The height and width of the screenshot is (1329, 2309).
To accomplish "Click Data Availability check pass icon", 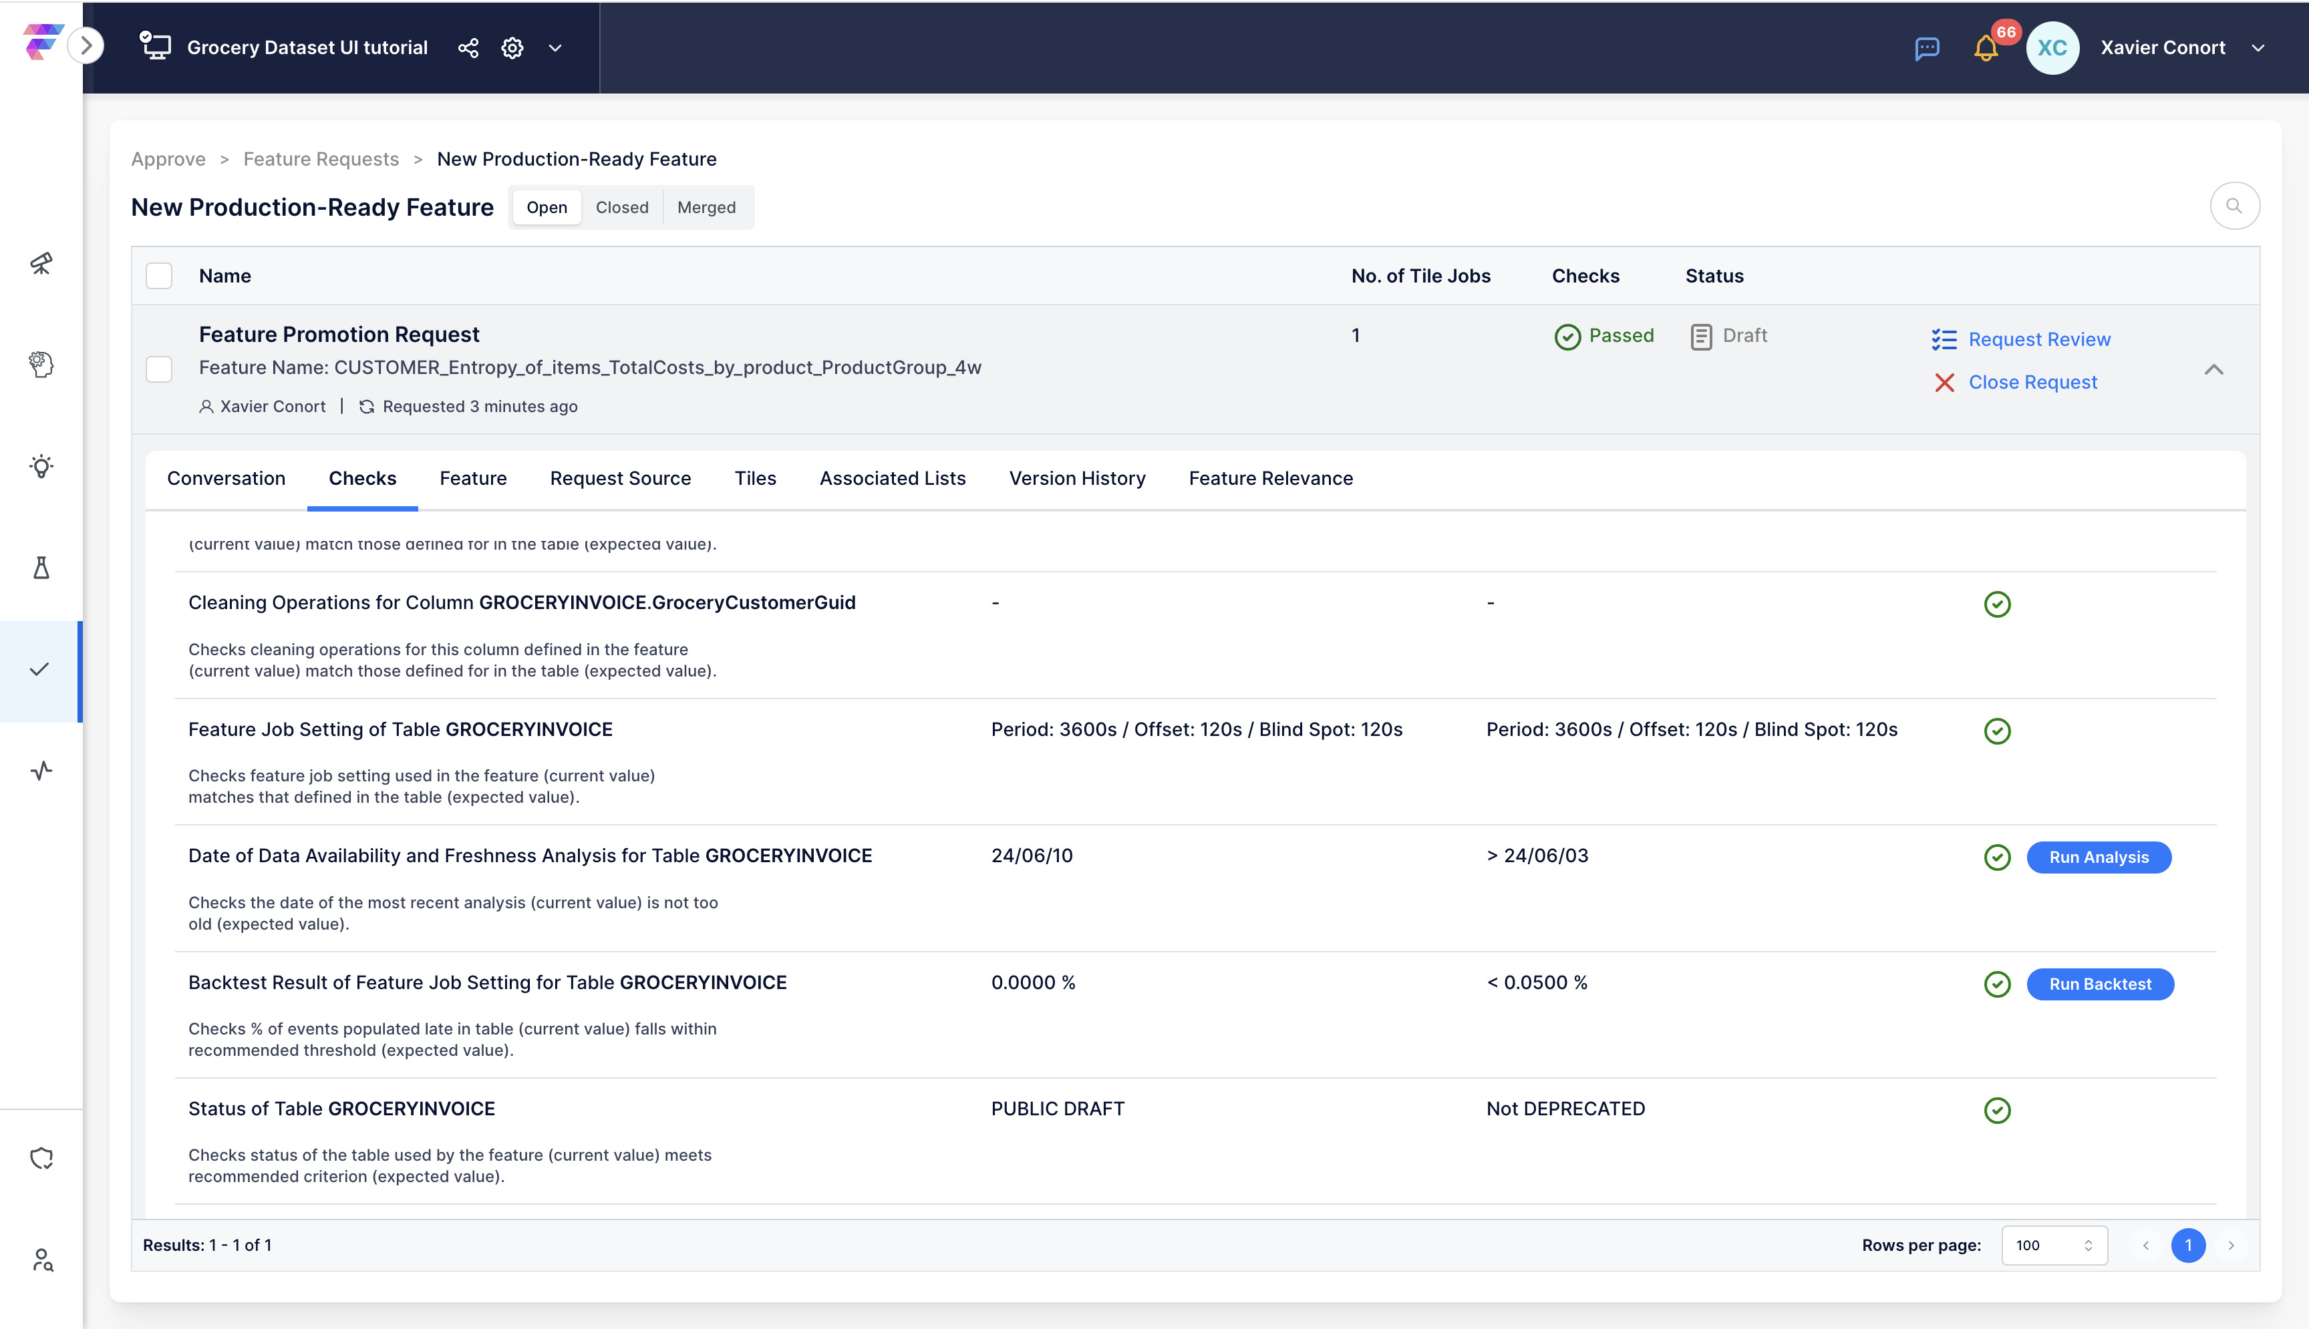I will pyautogui.click(x=1997, y=857).
